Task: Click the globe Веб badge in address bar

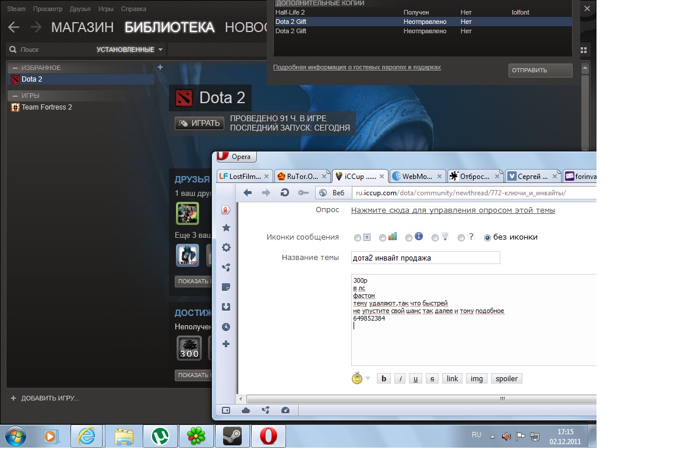Action: pos(332,193)
